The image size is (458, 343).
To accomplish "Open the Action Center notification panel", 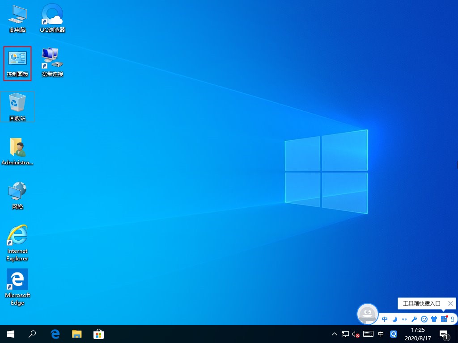I will point(443,334).
